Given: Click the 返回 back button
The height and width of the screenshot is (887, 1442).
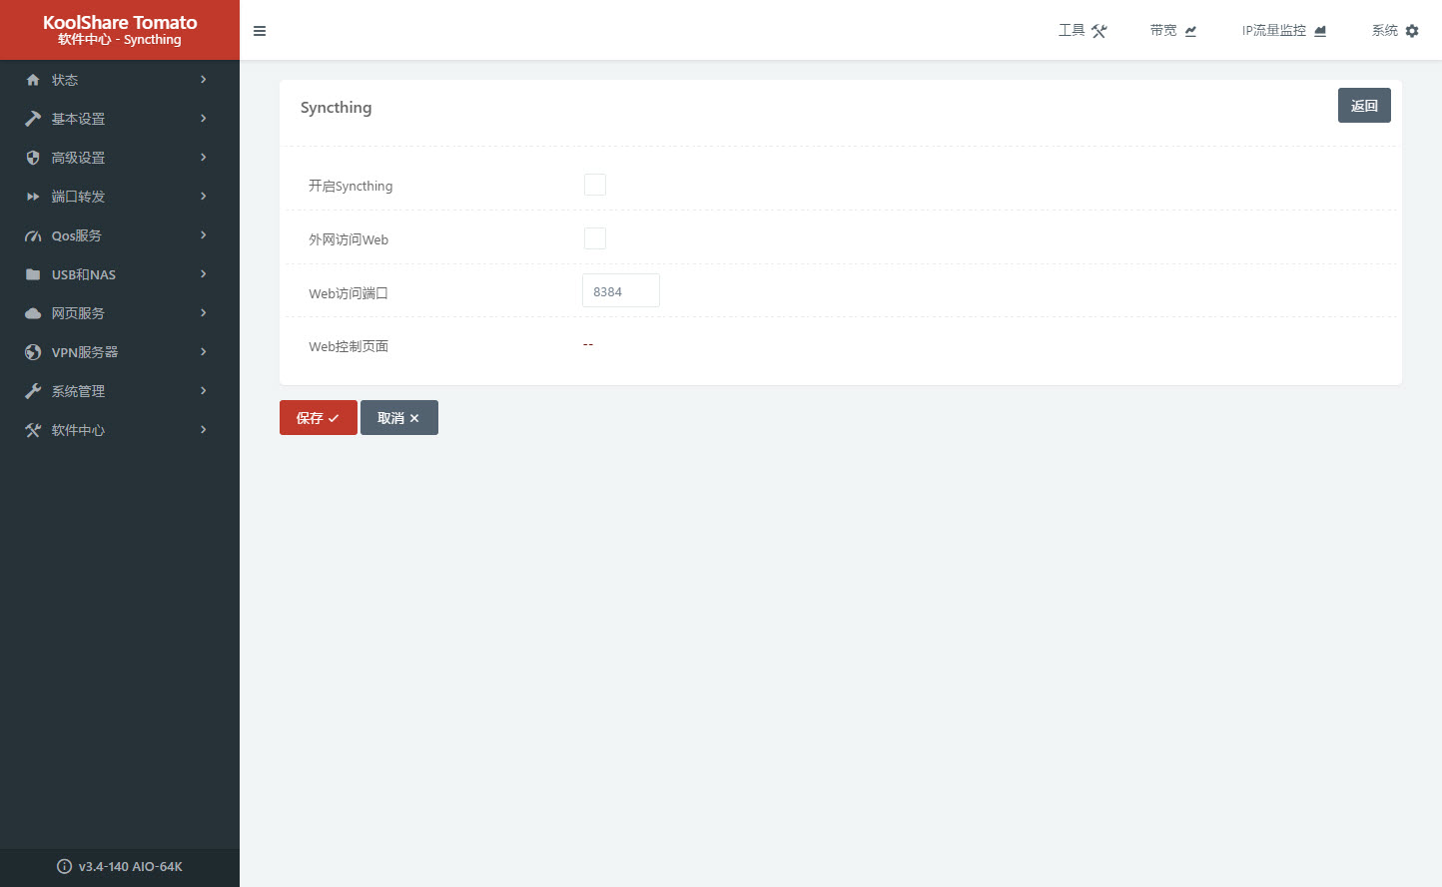Looking at the screenshot, I should pos(1364,106).
